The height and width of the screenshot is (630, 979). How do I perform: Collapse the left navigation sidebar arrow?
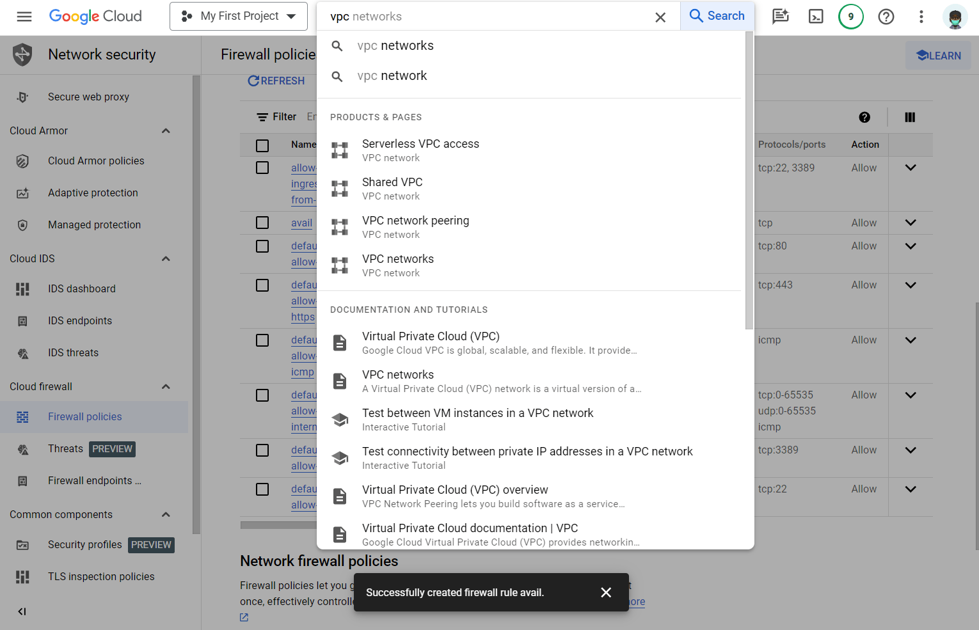22,611
